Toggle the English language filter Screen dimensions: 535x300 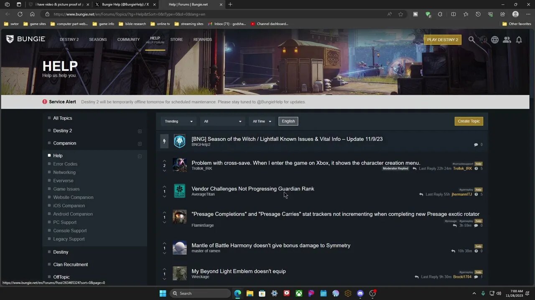click(x=288, y=121)
